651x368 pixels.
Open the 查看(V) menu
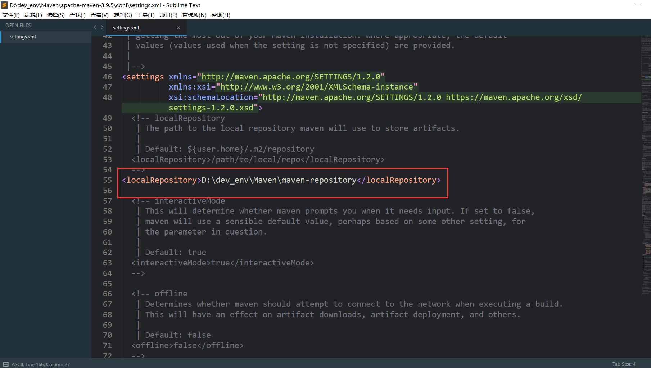pyautogui.click(x=100, y=15)
